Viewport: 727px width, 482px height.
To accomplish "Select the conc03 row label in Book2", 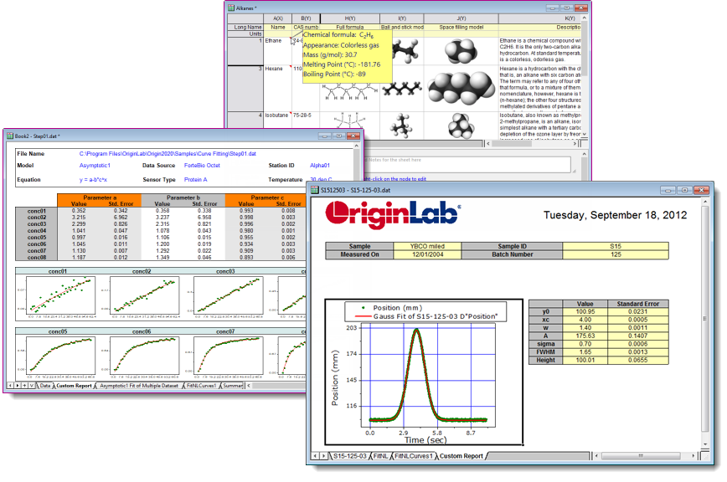I will point(37,224).
